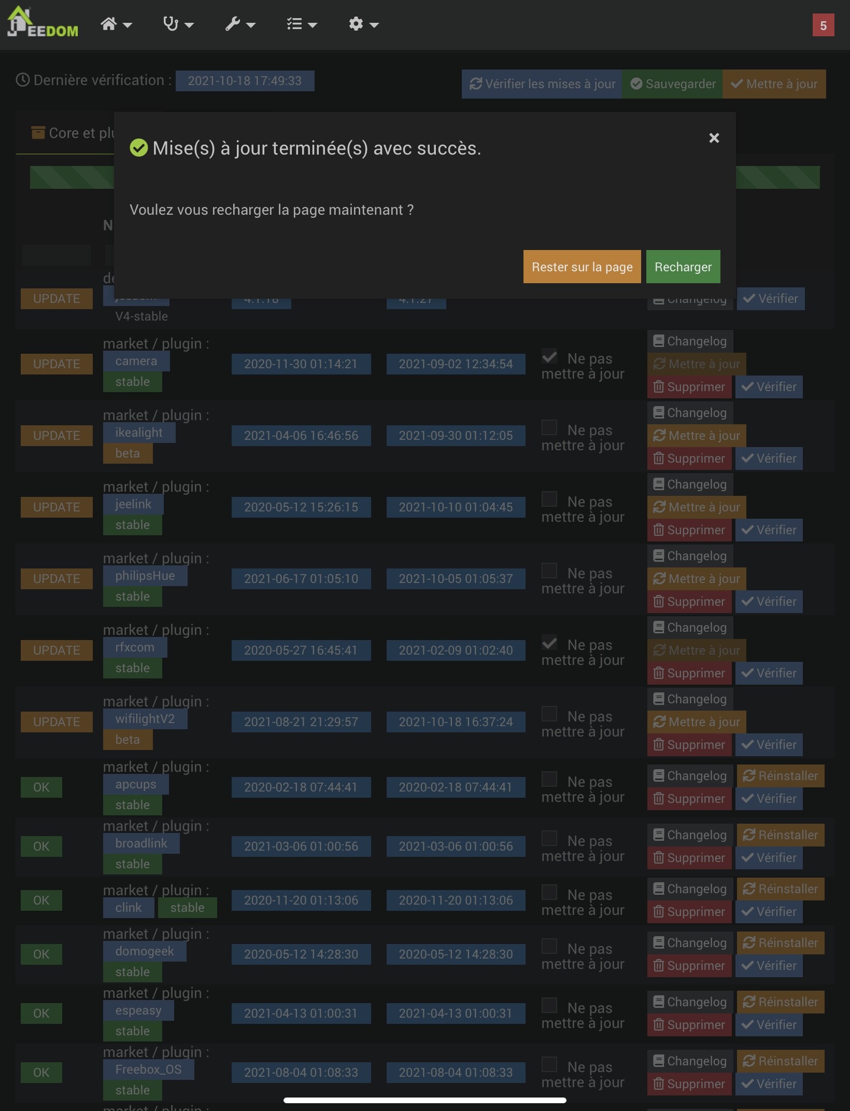Click date 2021-09-30 01:12:05 for ikealight

pyautogui.click(x=456, y=436)
